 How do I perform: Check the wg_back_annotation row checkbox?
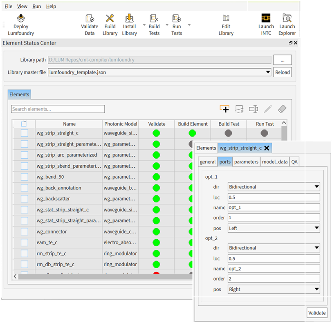(x=25, y=188)
